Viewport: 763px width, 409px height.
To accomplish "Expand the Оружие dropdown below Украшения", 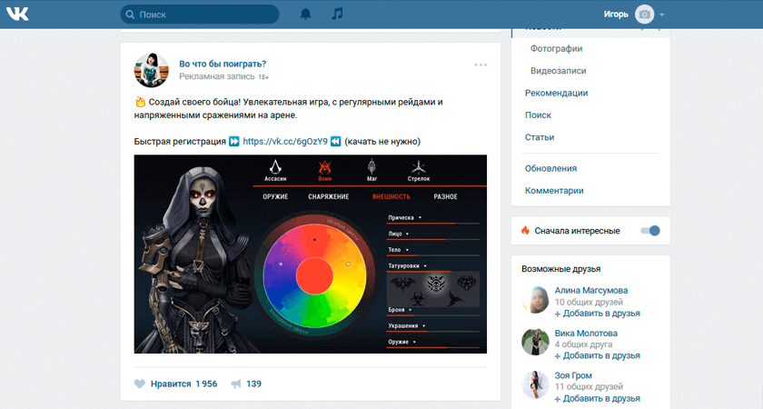I will (401, 342).
